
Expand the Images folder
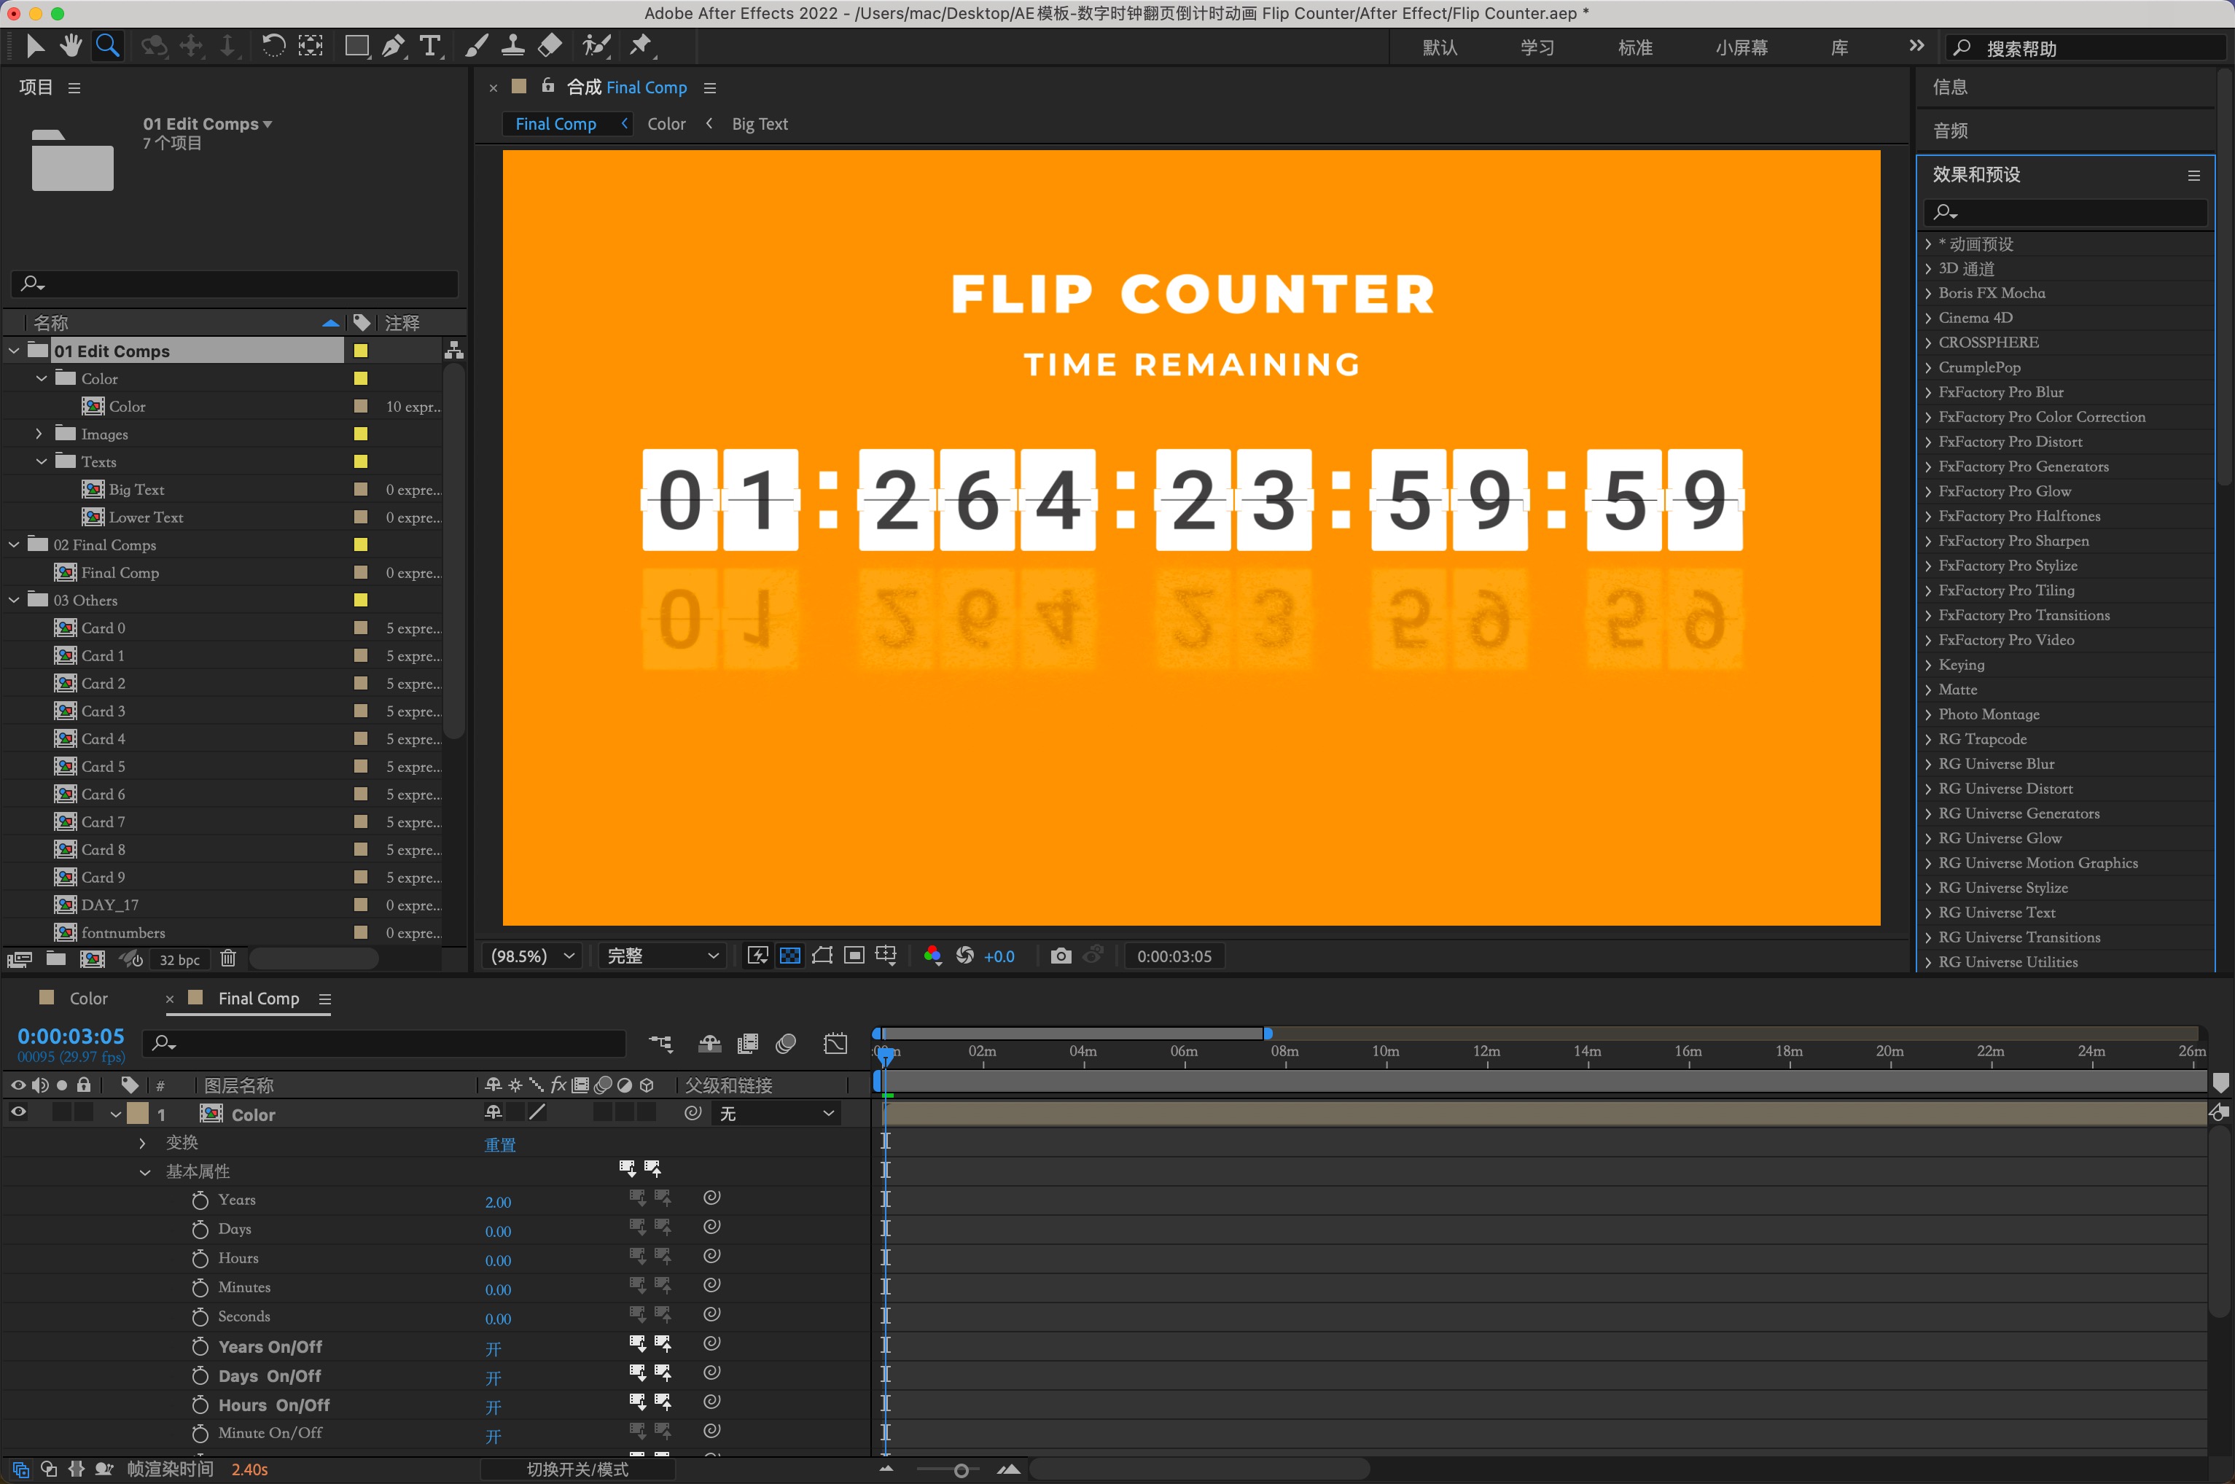click(x=39, y=434)
